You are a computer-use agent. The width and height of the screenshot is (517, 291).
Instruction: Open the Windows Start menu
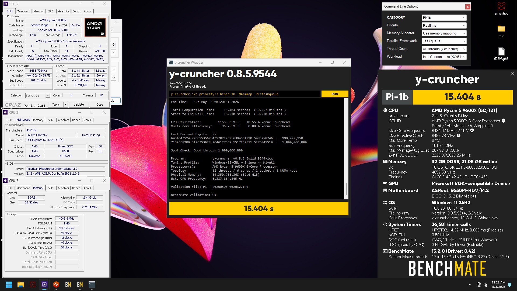pyautogui.click(x=9, y=285)
